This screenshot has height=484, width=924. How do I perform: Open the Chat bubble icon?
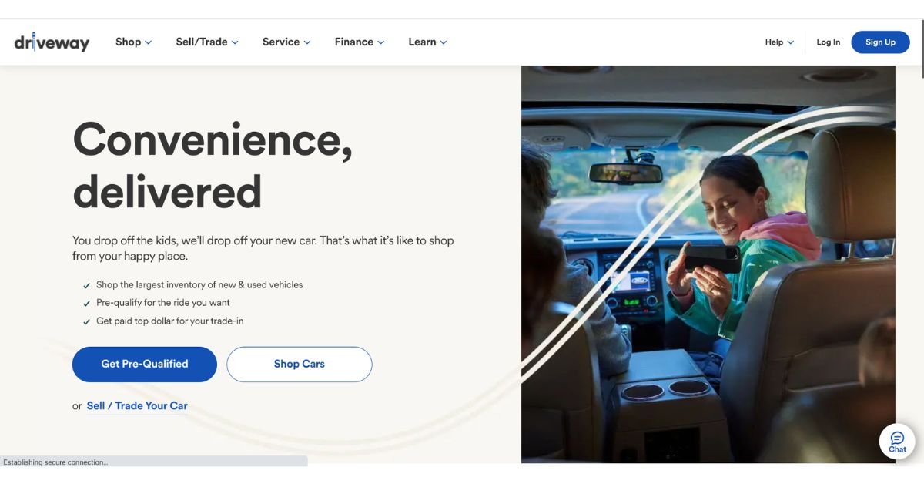(x=897, y=442)
